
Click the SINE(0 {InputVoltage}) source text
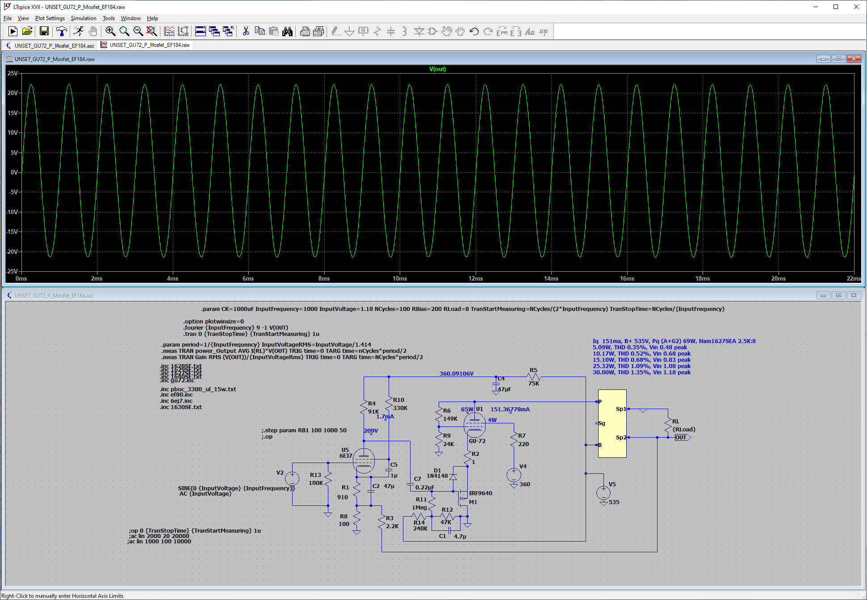pos(236,488)
